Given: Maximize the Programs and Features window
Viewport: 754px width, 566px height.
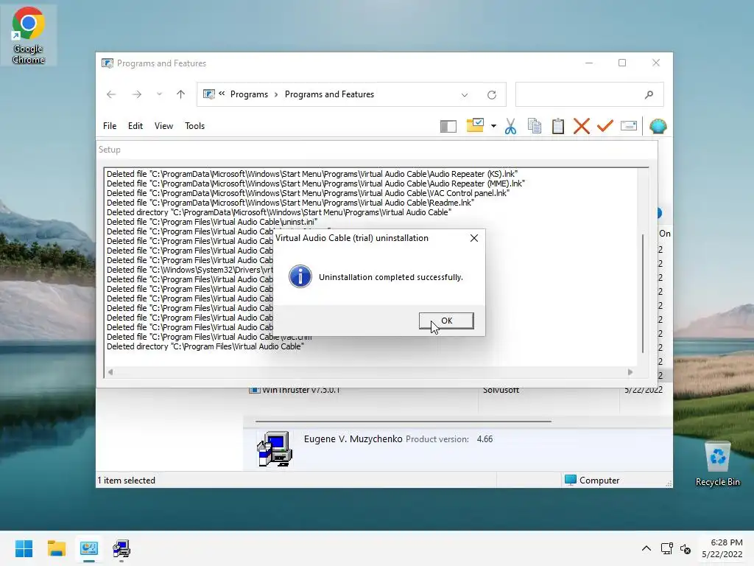Looking at the screenshot, I should [x=622, y=63].
